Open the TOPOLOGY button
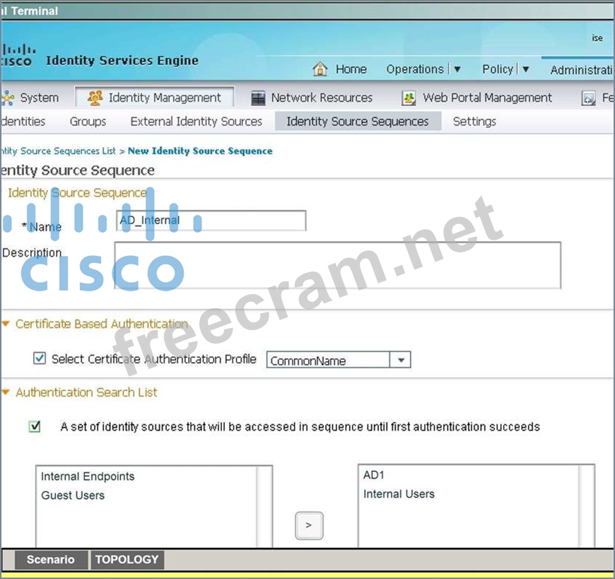615x579 pixels. 127,560
